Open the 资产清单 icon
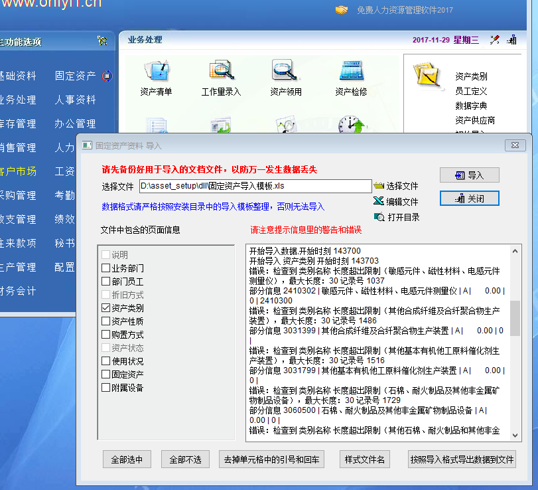 tap(157, 72)
